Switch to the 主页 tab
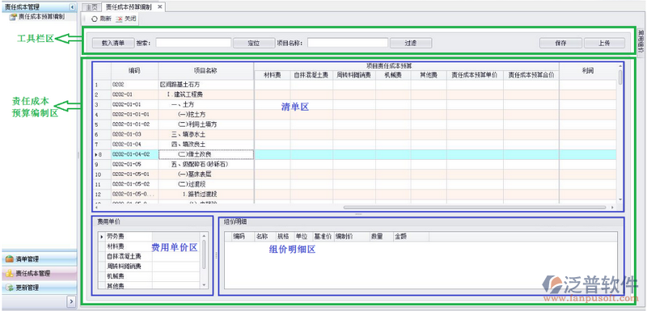Image resolution: width=647 pixels, height=311 pixels. click(x=91, y=7)
